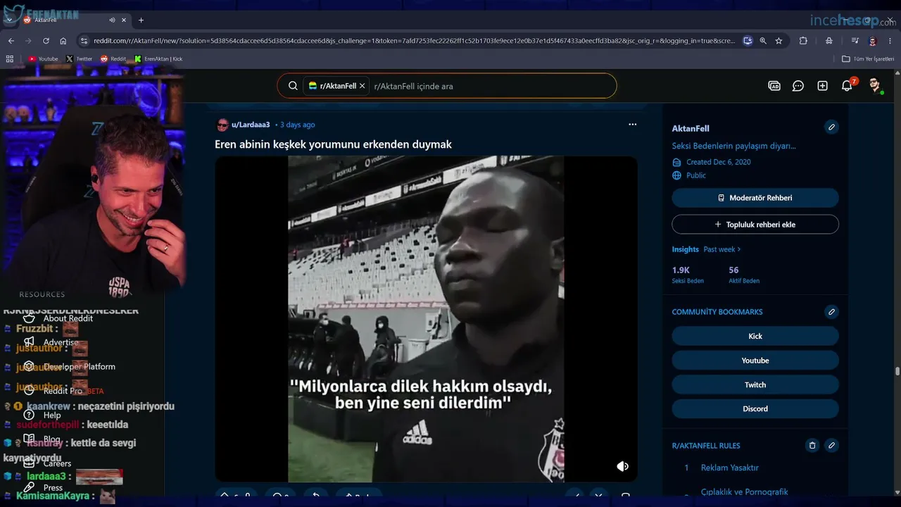
Task: Edit the AktanFell community details pencil
Action: click(831, 127)
